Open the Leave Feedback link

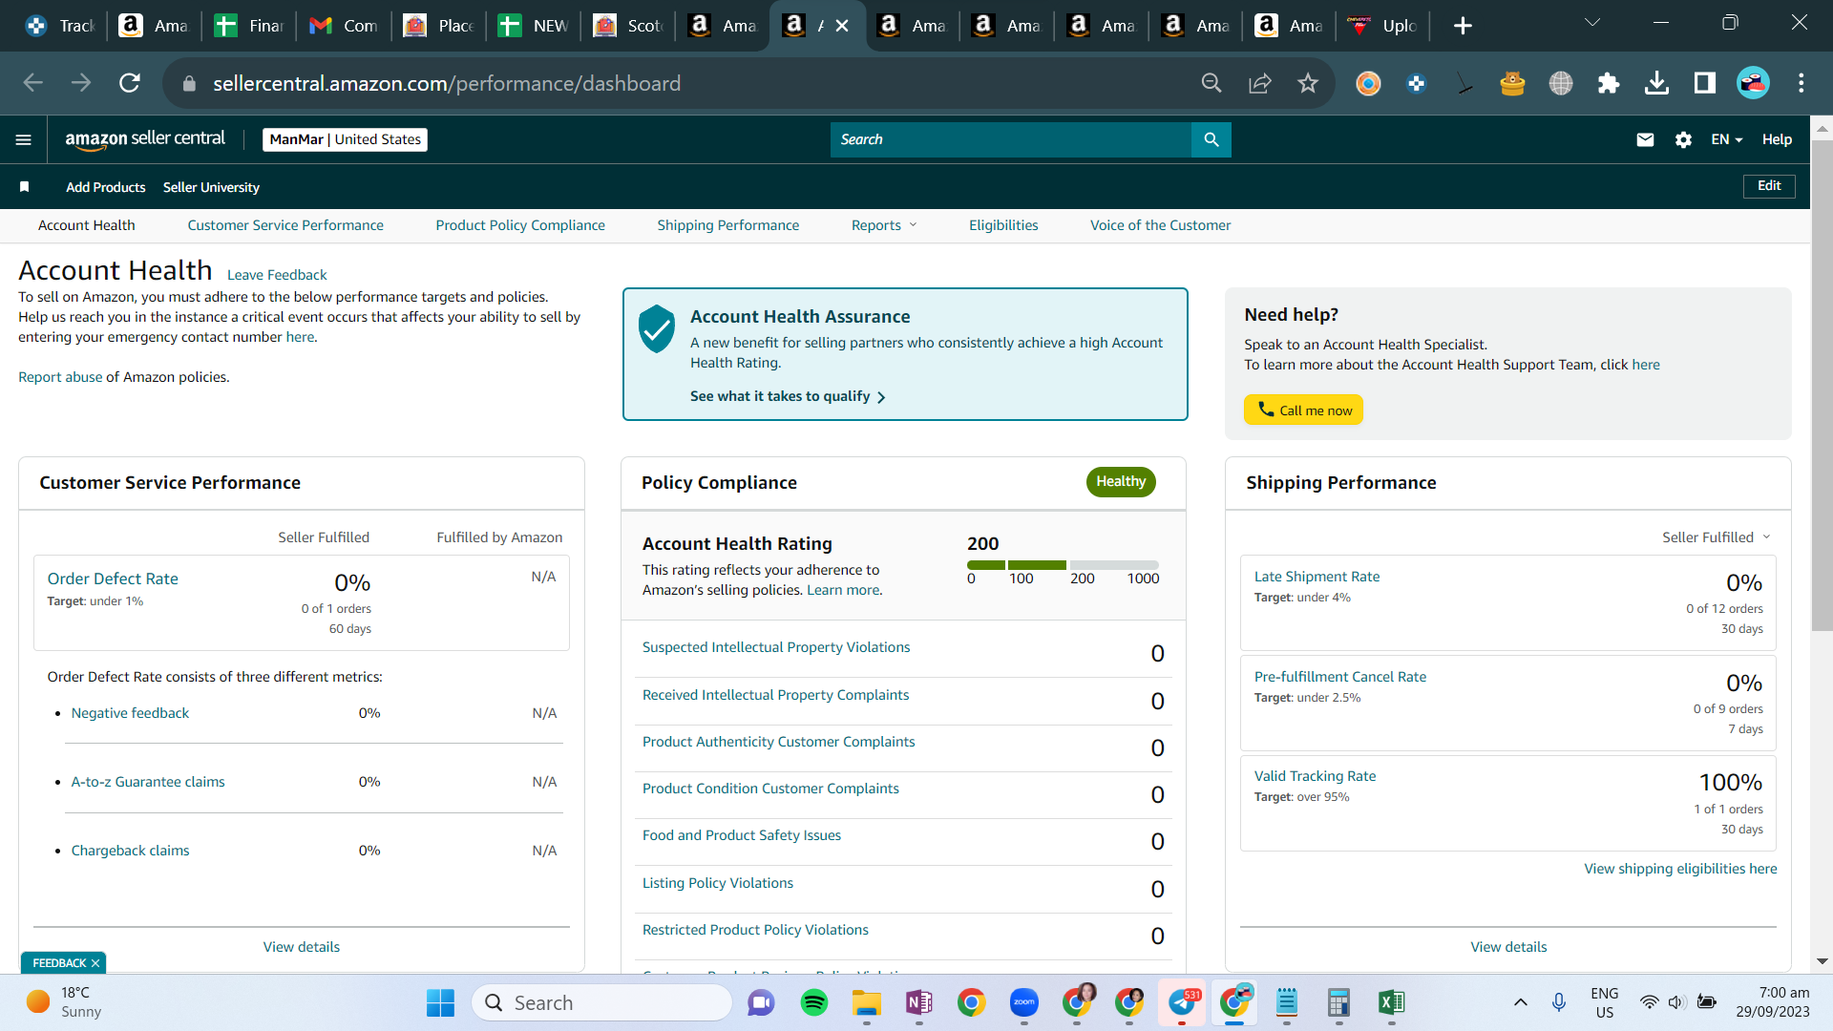277,275
